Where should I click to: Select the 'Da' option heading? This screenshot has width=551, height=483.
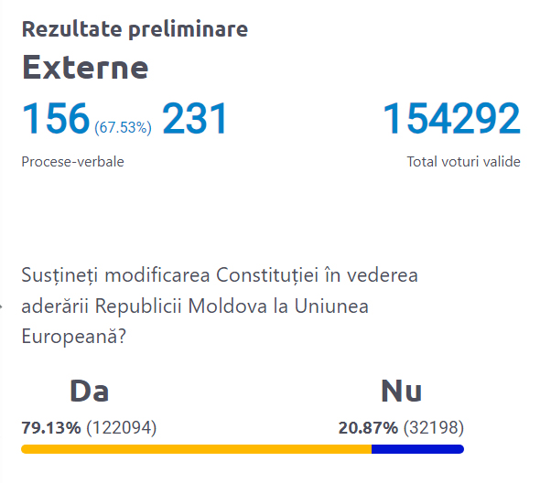[90, 392]
